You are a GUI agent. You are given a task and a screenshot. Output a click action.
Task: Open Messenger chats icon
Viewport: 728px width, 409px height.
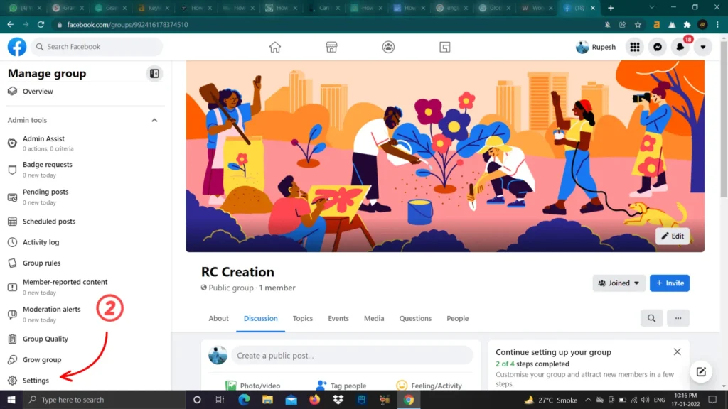(658, 47)
